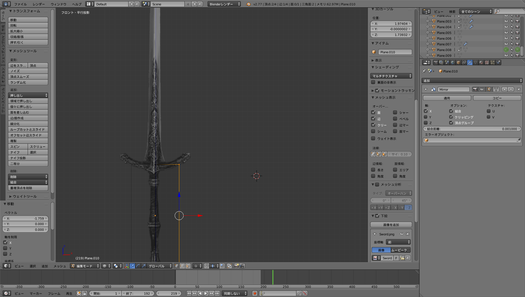525x297 pixels.
Task: Toggle the 結合 option checkbox
Action: click(x=451, y=111)
